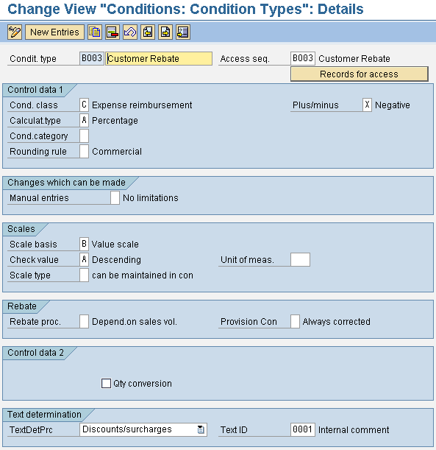Click the "Internal comment" text
The width and height of the screenshot is (436, 450).
click(x=354, y=430)
